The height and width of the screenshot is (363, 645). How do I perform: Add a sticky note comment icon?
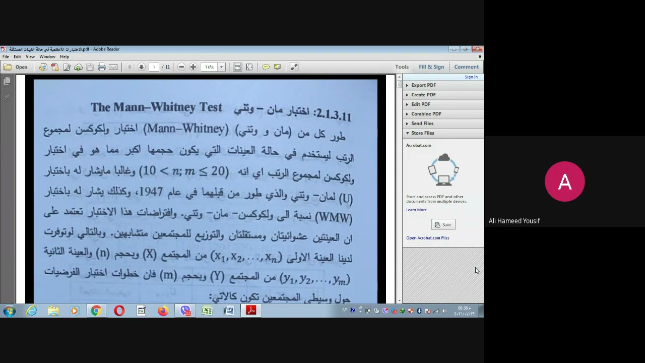point(266,67)
